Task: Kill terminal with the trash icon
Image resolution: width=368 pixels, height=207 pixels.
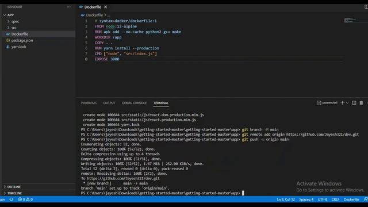Action: point(361,103)
